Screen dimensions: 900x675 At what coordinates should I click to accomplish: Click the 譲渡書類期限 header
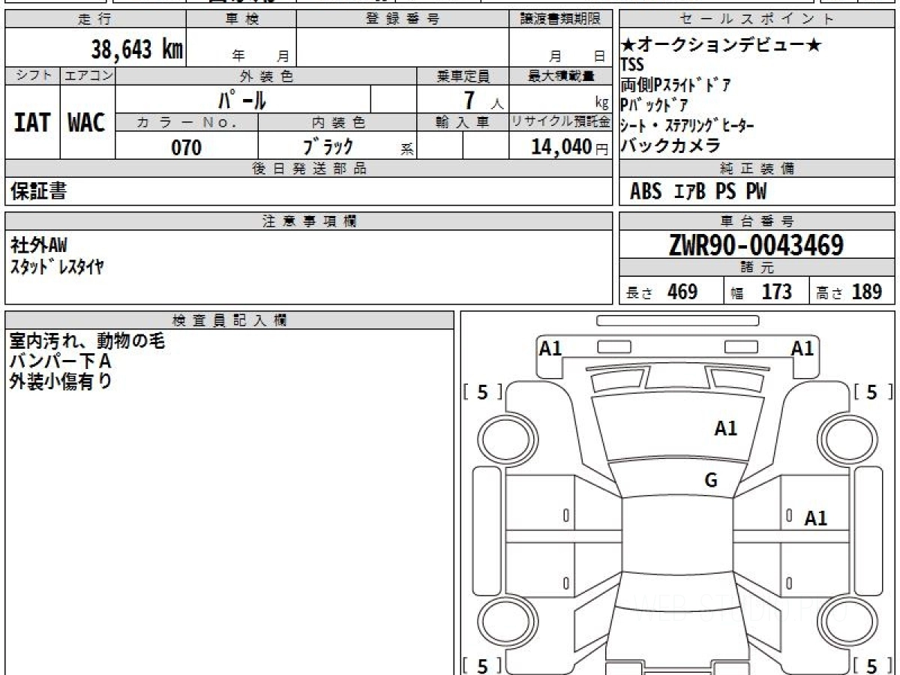pyautogui.click(x=560, y=19)
